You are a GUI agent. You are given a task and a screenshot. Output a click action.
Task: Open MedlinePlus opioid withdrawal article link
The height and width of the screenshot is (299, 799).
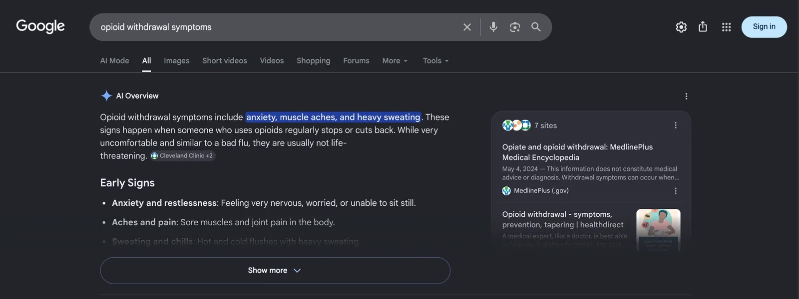[577, 152]
